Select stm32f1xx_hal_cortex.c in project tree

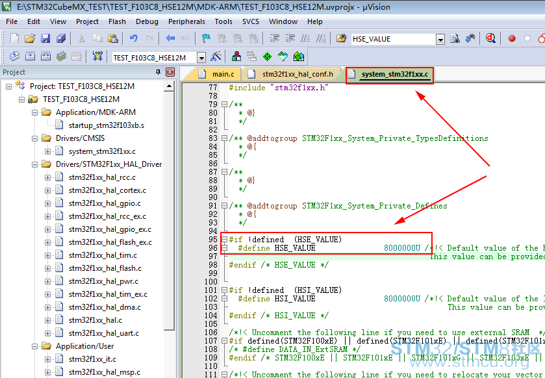(107, 190)
